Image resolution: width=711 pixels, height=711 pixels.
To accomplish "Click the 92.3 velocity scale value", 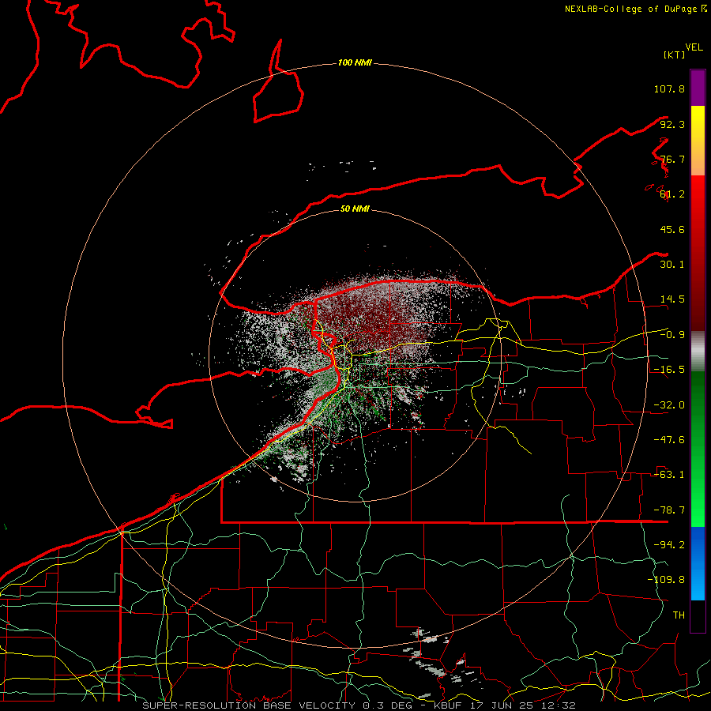I will coord(672,124).
